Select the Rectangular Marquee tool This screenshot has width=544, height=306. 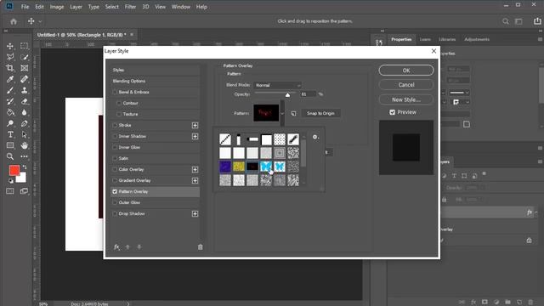25,46
